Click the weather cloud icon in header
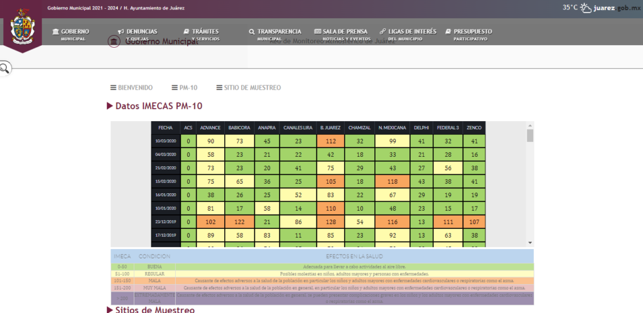Viewport: 643px width, 313px height. (x=586, y=8)
